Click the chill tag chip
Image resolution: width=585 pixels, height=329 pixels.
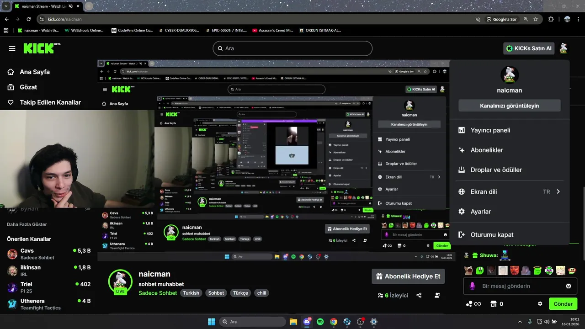click(x=261, y=293)
